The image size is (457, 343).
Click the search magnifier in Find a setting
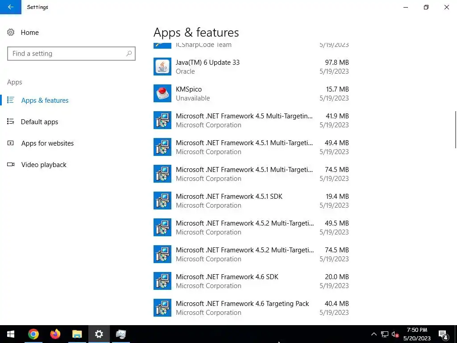(x=129, y=54)
